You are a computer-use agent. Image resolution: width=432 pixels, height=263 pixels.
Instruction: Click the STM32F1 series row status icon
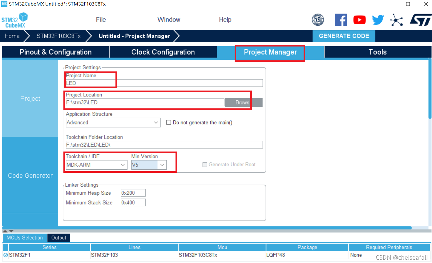pyautogui.click(x=6, y=255)
